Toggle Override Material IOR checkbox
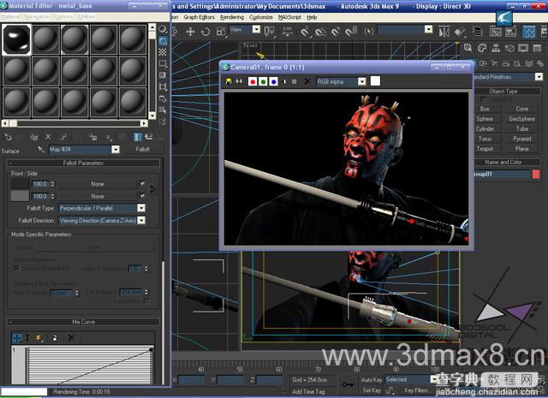 pyautogui.click(x=16, y=268)
